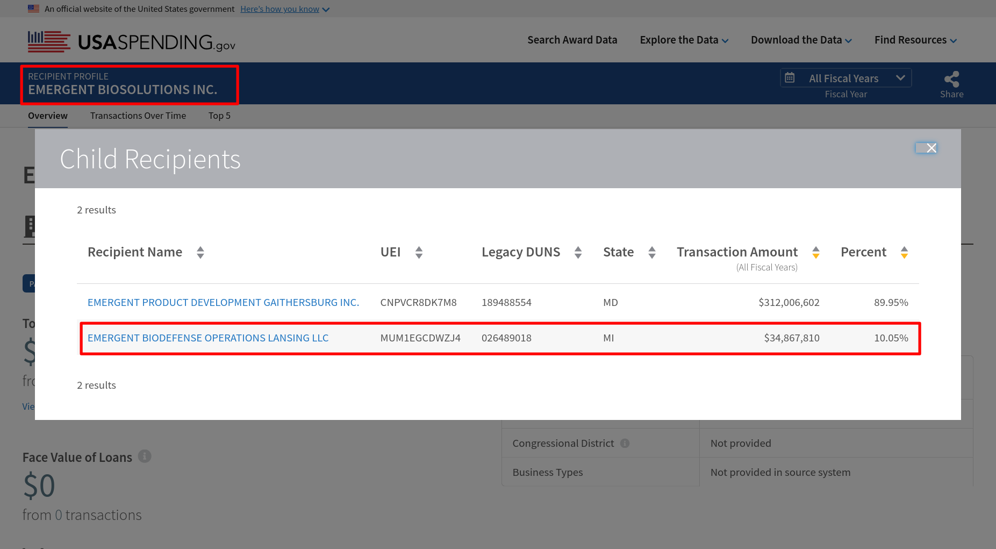
Task: Expand Find Resources menu
Action: [915, 40]
